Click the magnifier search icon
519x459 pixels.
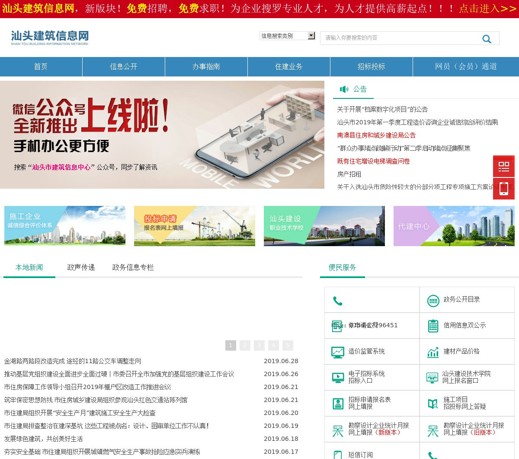coord(487,39)
